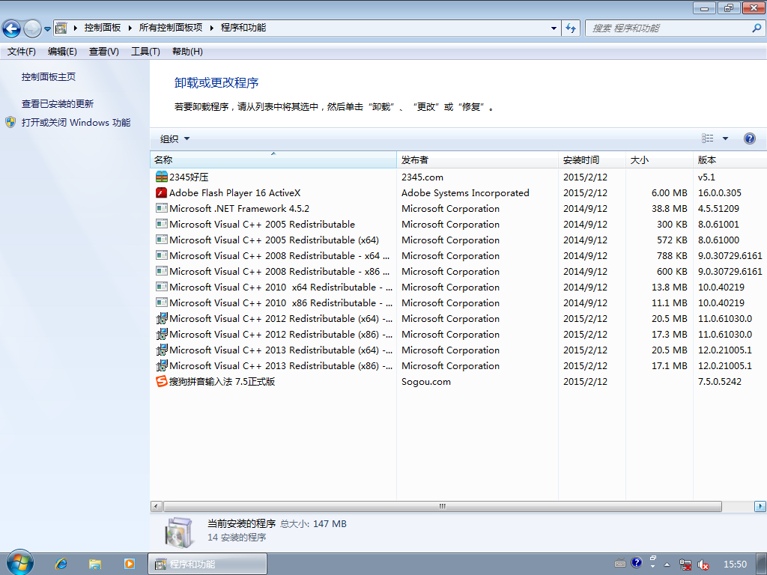
Task: Open the Windows Start orb
Action: (20, 562)
